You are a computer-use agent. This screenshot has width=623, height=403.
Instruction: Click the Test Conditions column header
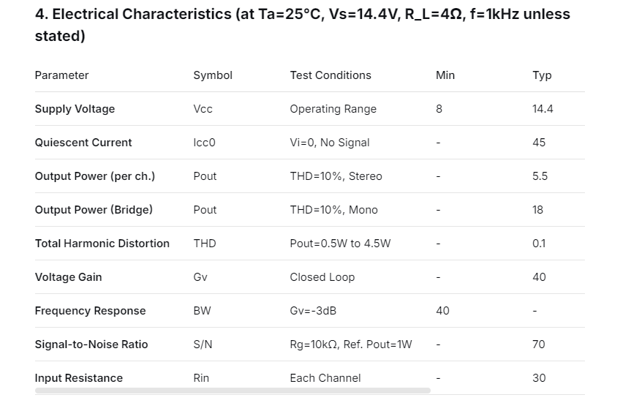(x=331, y=75)
